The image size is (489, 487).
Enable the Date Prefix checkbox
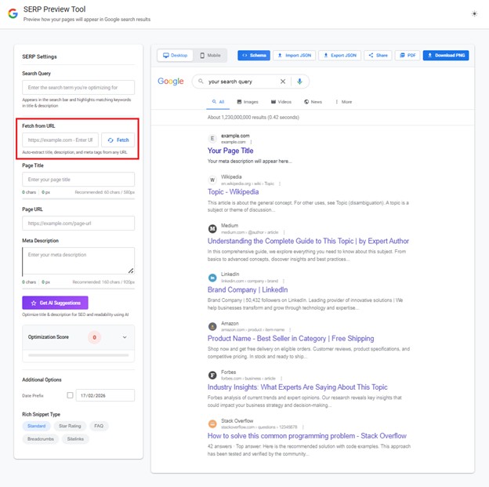pyautogui.click(x=70, y=395)
